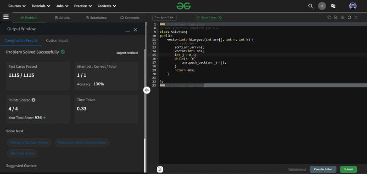367x174 pixels.
Task: Open the language translate icon
Action: pyautogui.click(x=334, y=6)
